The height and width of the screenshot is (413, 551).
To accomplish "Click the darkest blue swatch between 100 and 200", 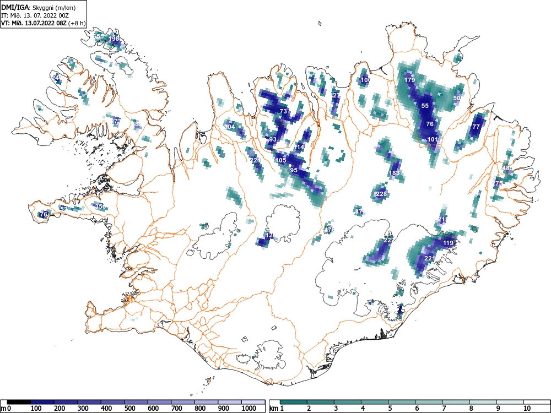I will [x=42, y=402].
